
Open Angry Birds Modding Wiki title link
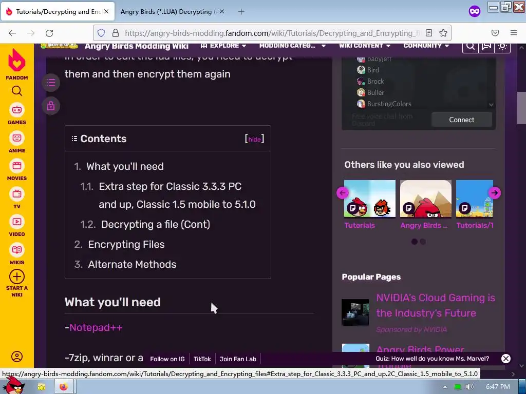click(136, 46)
